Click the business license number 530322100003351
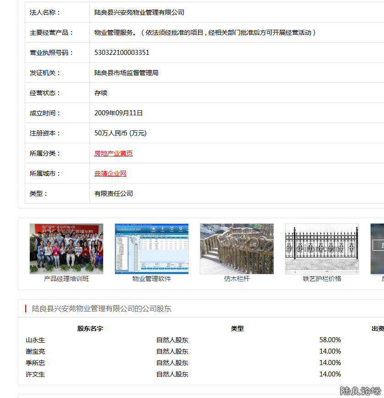Viewport: 384px width, 398px height. (122, 53)
